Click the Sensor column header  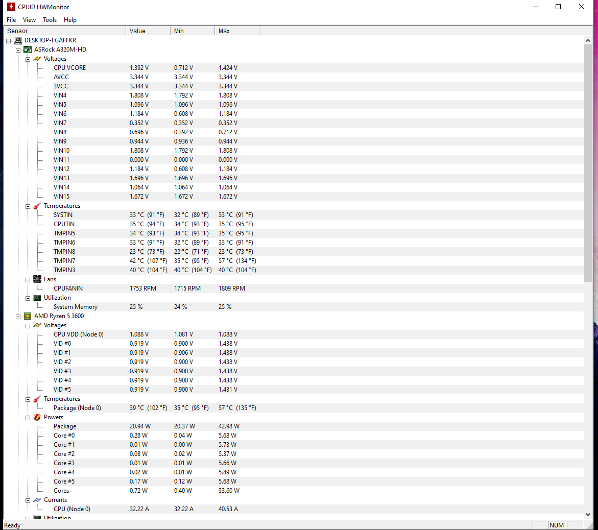click(65, 31)
